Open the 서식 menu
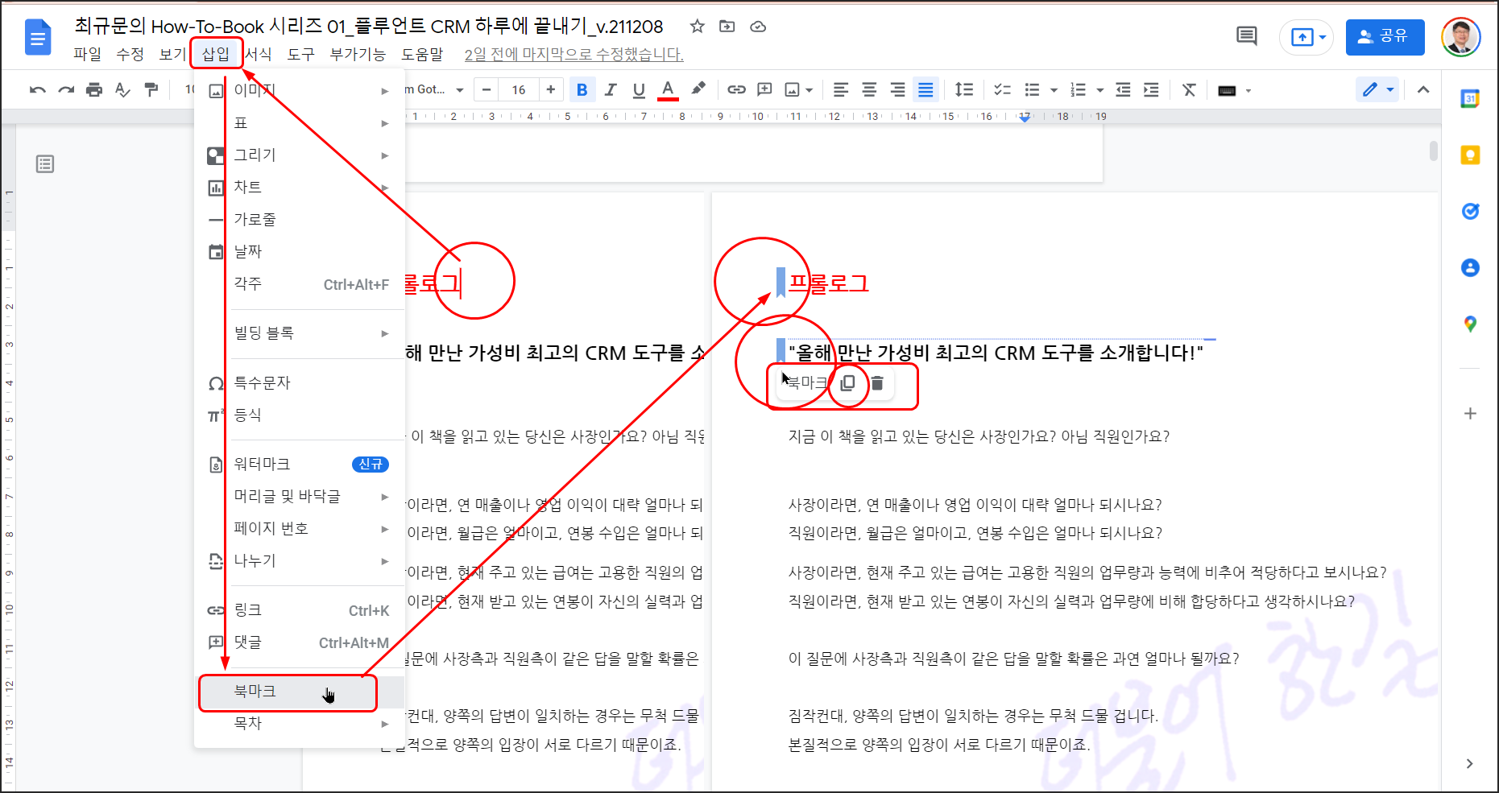Image resolution: width=1499 pixels, height=793 pixels. (259, 54)
